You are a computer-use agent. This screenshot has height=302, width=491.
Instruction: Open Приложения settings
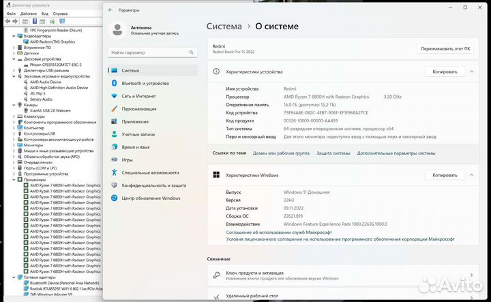(153, 122)
